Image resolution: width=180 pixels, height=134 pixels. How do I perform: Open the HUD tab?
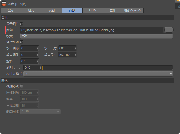click(x=93, y=10)
